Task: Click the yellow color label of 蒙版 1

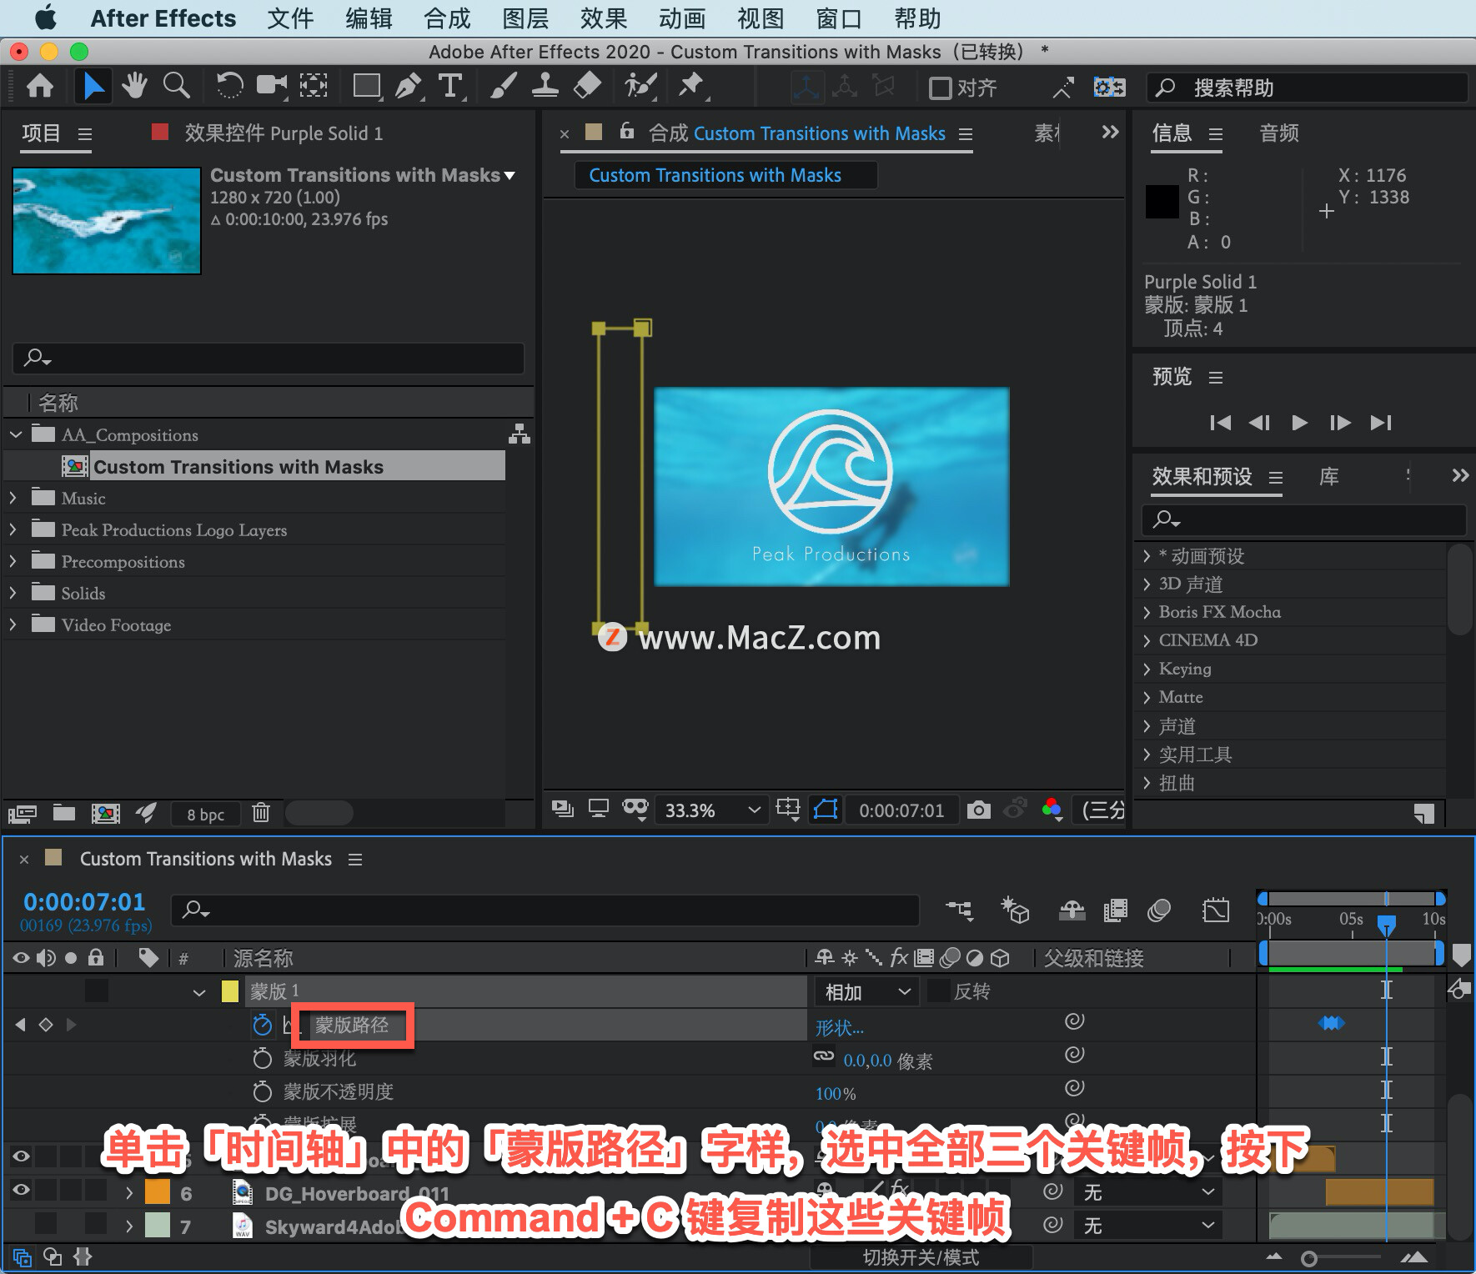Action: (230, 991)
